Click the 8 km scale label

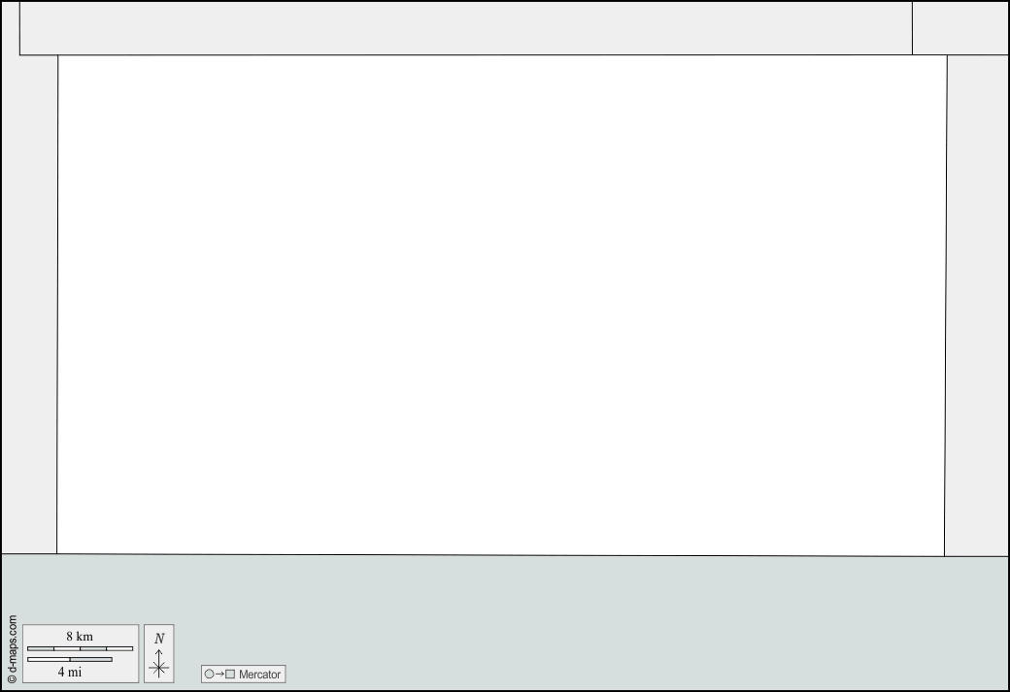(x=80, y=637)
